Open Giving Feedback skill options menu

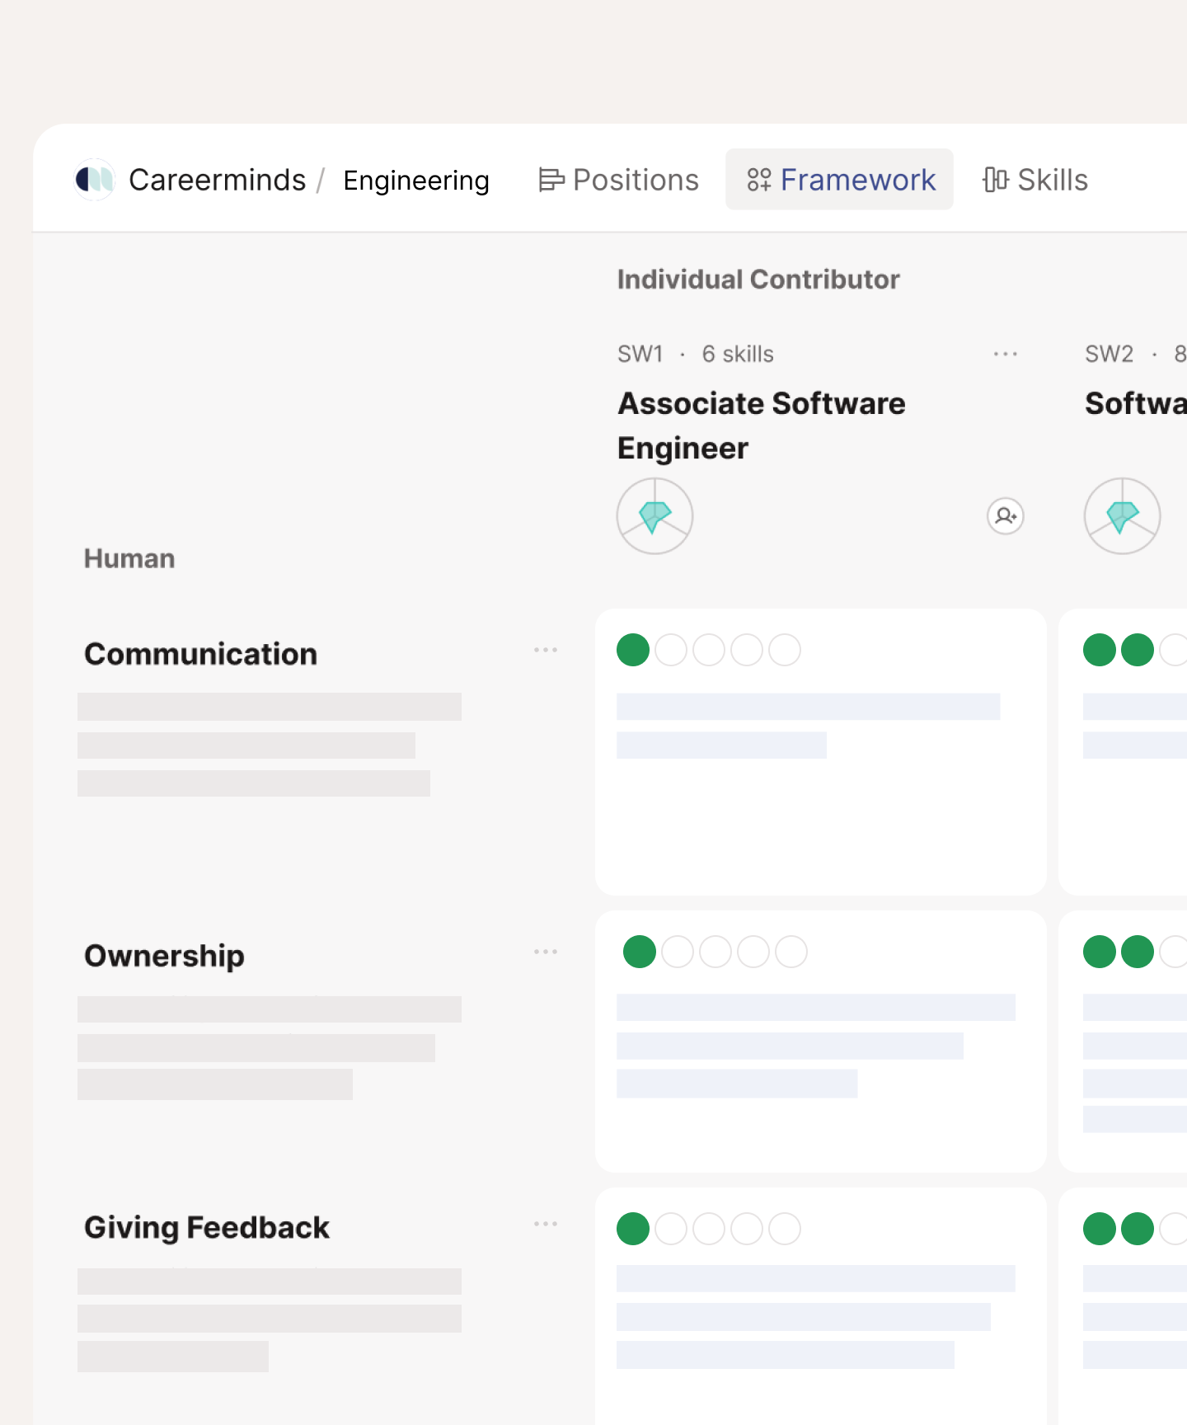click(546, 1224)
